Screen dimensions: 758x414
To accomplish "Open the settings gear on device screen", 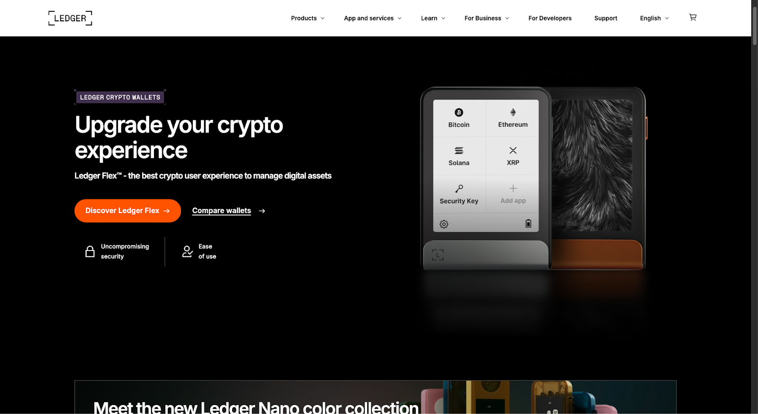I will point(444,224).
